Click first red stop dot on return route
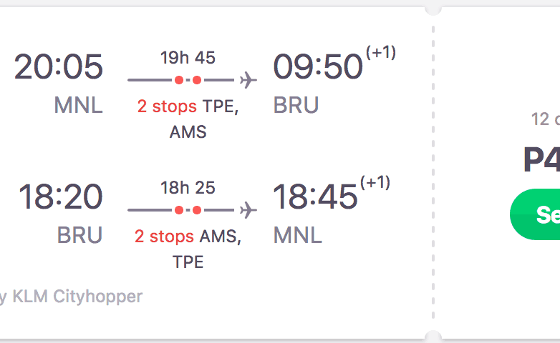The width and height of the screenshot is (560, 343). (x=179, y=210)
